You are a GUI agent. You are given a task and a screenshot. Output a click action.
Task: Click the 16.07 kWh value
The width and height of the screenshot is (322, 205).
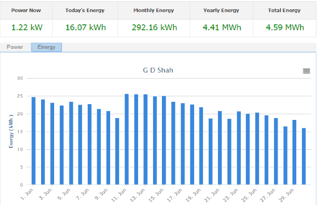click(x=85, y=27)
